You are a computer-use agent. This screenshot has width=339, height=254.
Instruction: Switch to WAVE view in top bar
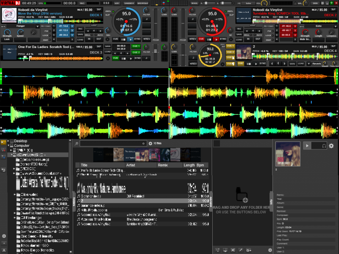click(194, 3)
